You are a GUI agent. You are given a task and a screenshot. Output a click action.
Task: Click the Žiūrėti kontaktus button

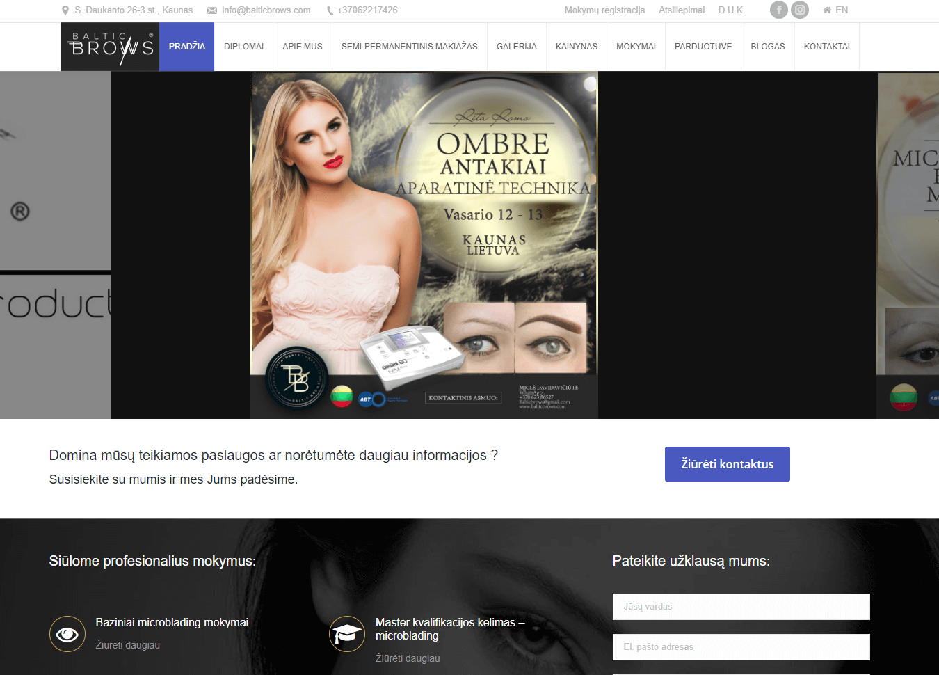tap(728, 464)
